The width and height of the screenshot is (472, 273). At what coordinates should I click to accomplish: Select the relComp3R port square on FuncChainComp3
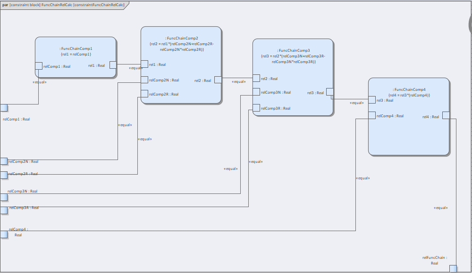pyautogui.click(x=256, y=108)
